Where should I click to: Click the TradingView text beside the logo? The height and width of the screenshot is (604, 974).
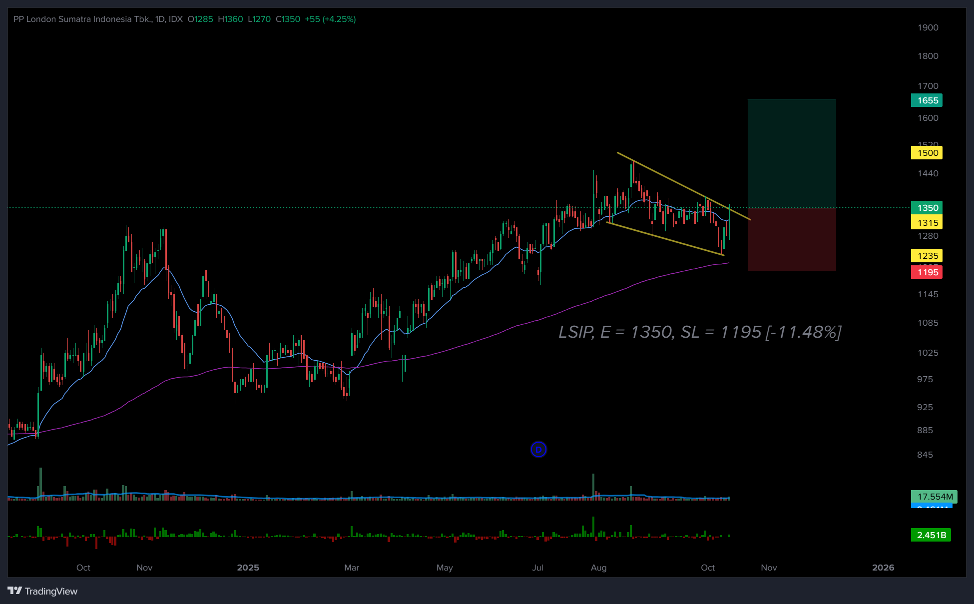click(51, 592)
